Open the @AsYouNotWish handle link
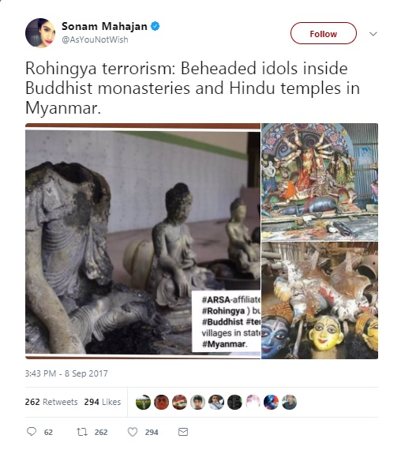 click(95, 39)
